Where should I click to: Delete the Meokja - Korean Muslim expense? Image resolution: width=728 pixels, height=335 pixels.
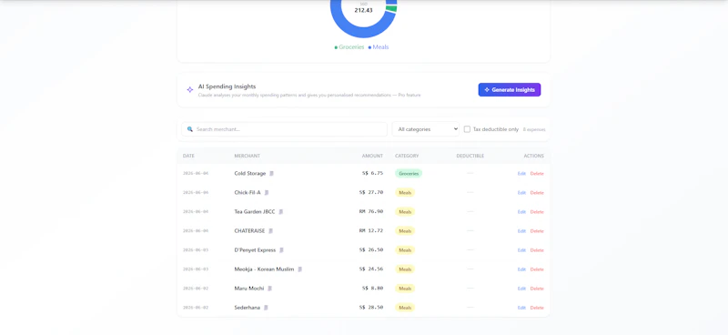(x=537, y=269)
